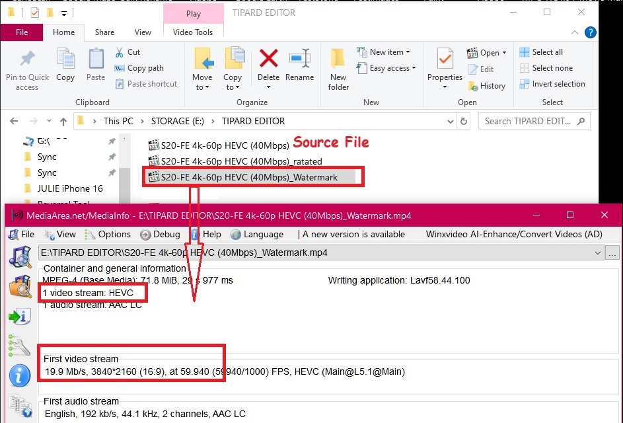
Task: Click A new version is available
Action: 353,234
